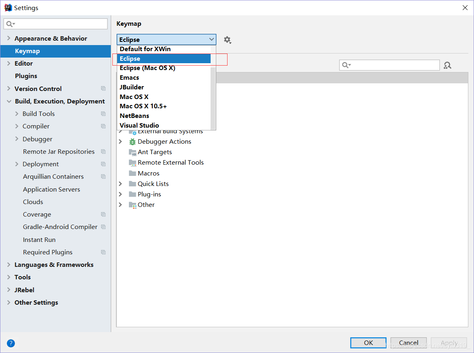This screenshot has height=353, width=474.
Task: Click the IntelliJ icon in the title bar
Action: pyautogui.click(x=8, y=8)
